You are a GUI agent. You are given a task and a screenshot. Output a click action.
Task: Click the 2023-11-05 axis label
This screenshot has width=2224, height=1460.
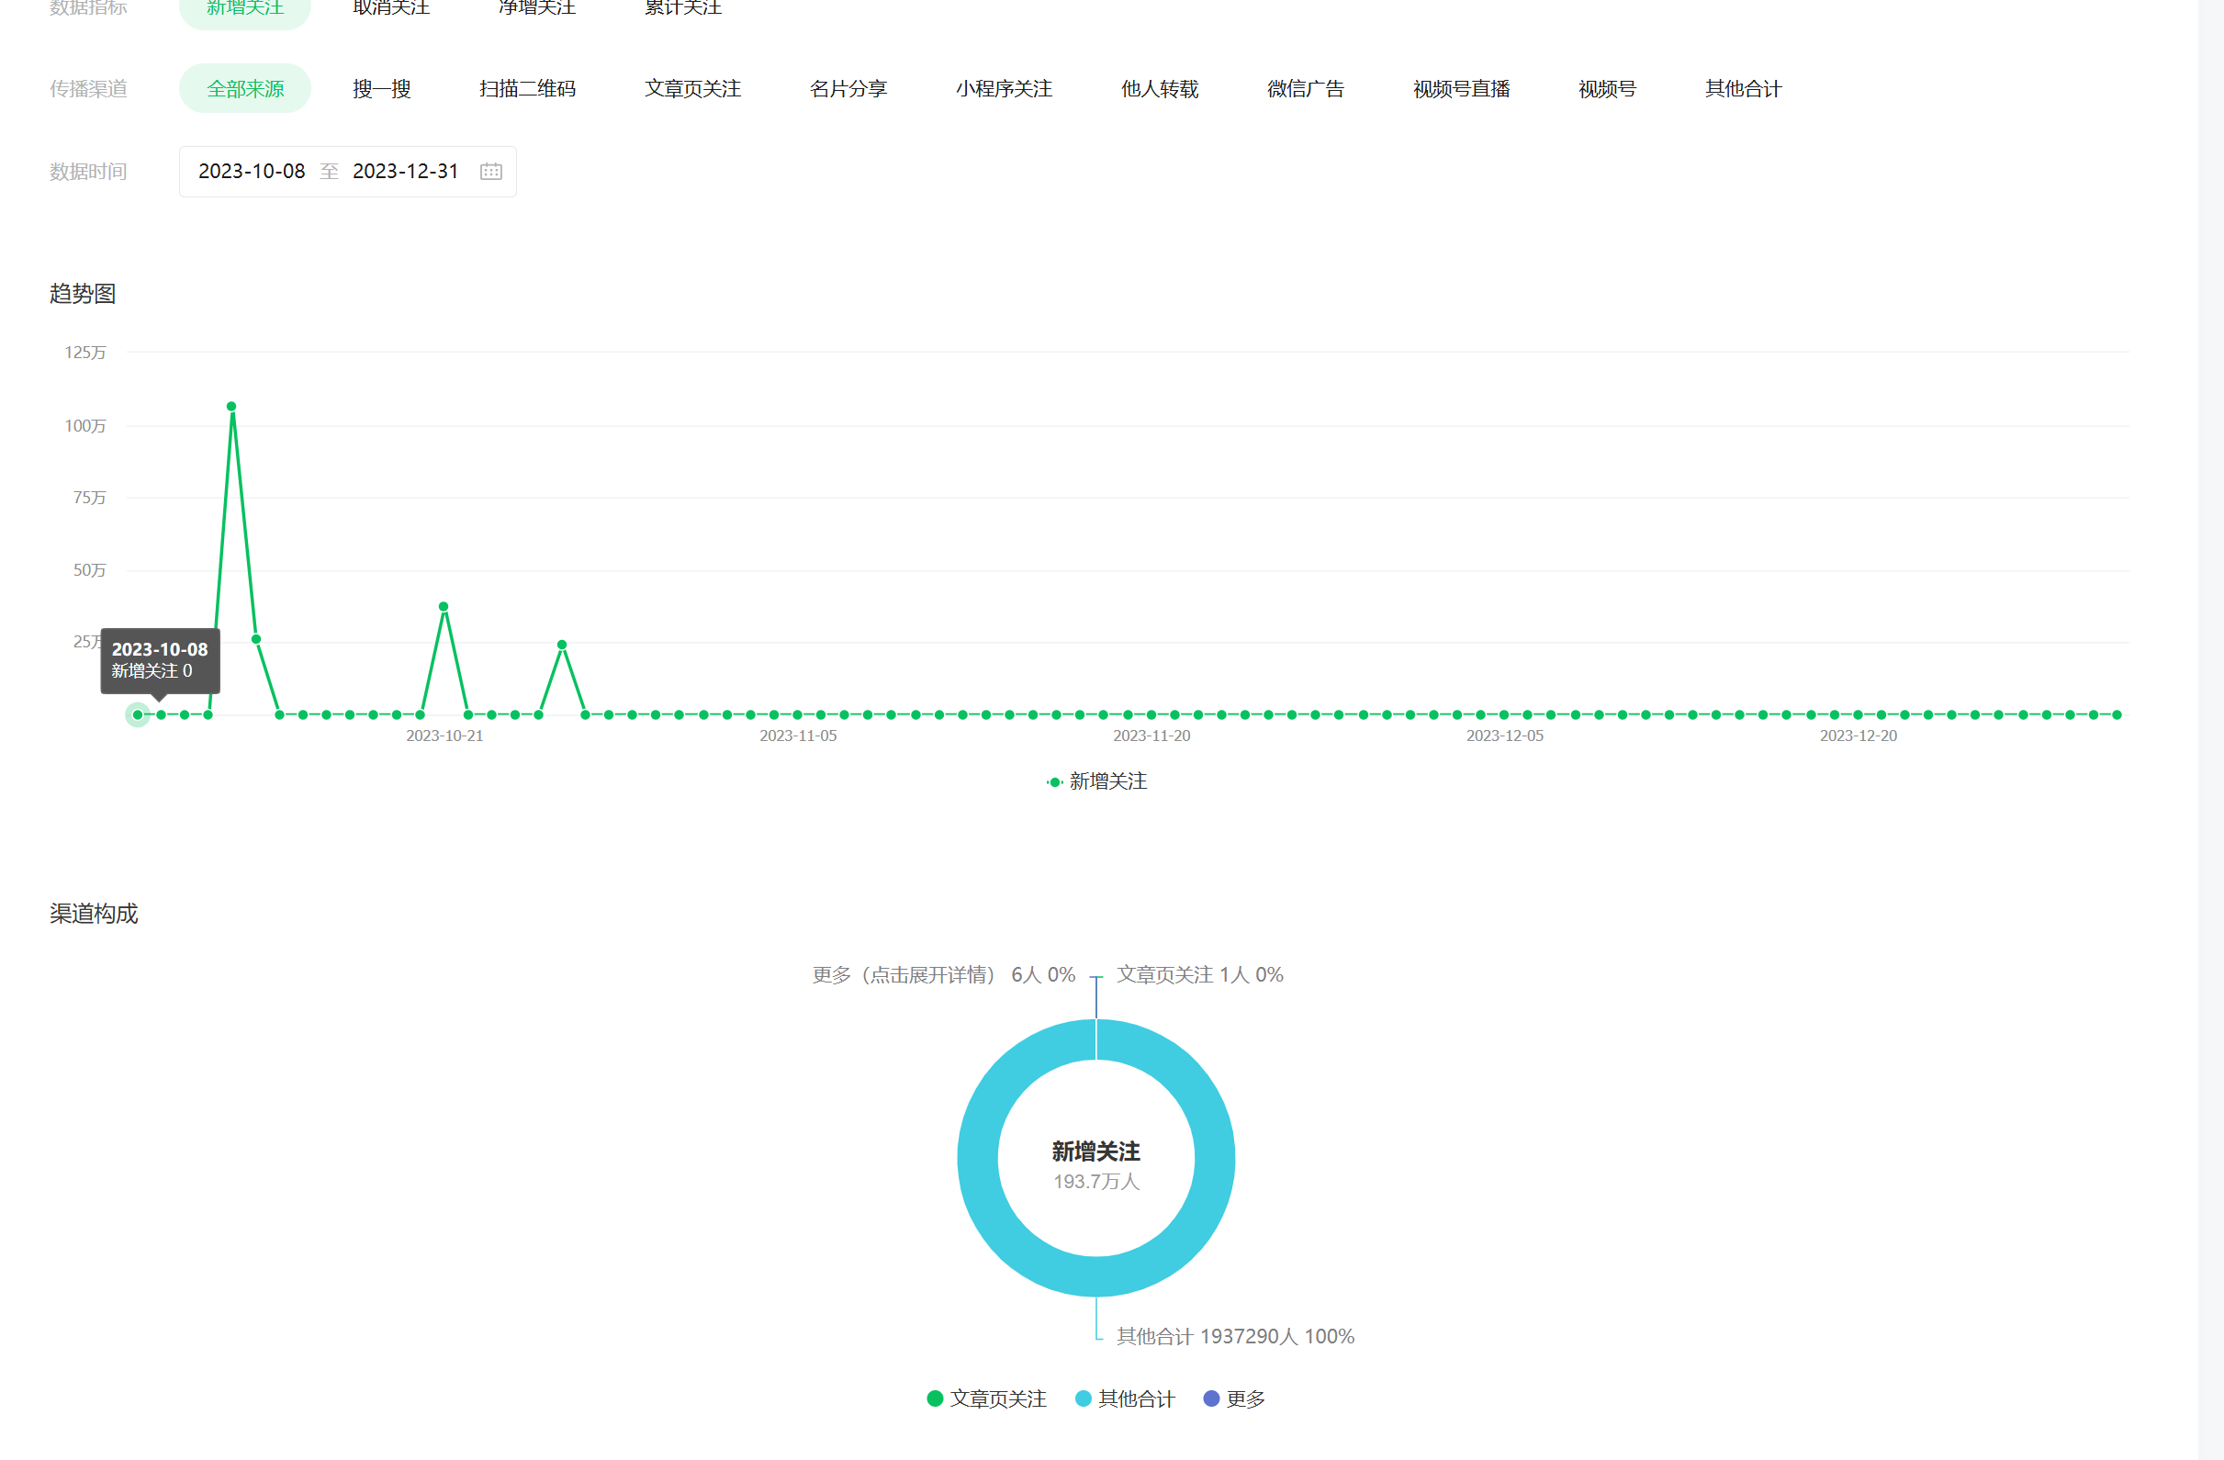[x=798, y=736]
